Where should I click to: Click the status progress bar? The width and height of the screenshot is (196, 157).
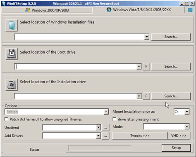100,148
